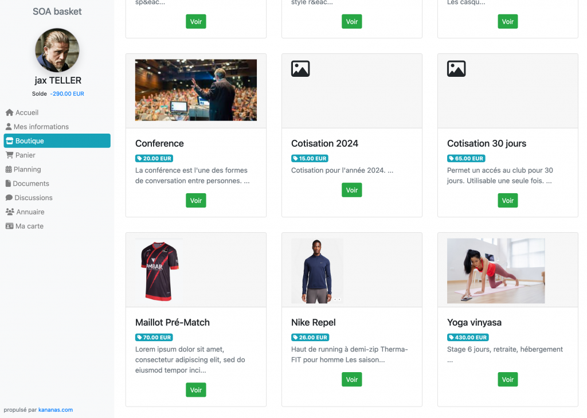This screenshot has height=418, width=587.
Task: Open Discussions from the sidebar
Action: coord(57,198)
